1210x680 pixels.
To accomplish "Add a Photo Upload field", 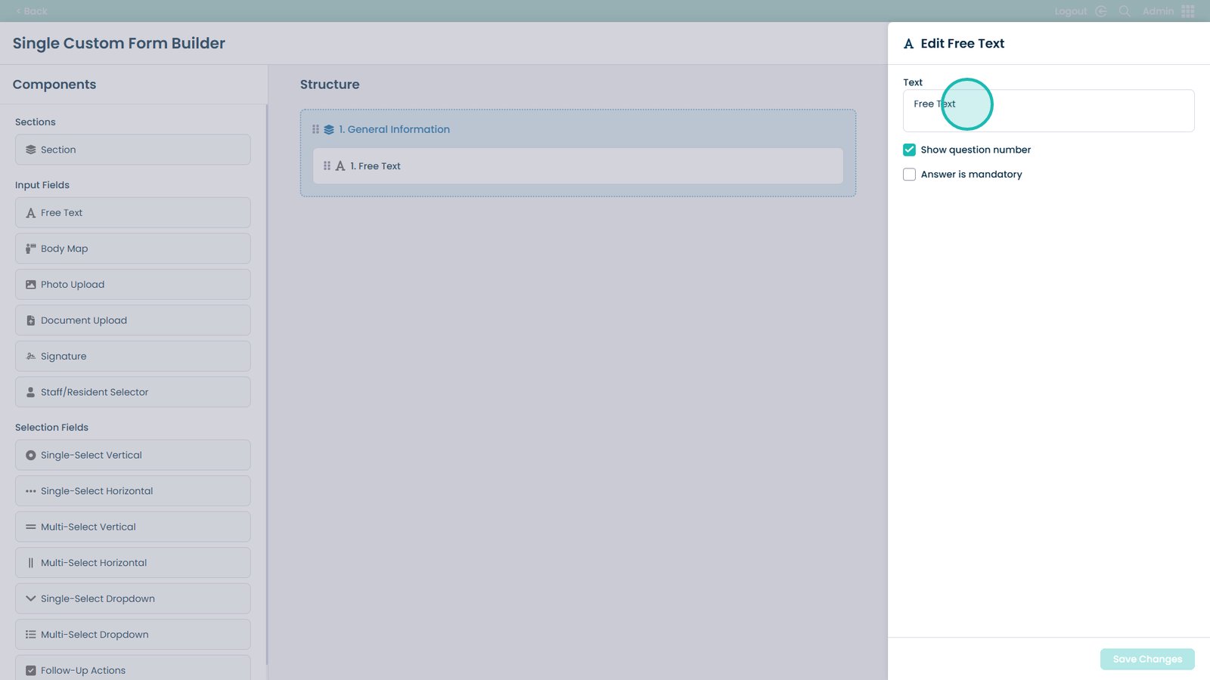I will (x=133, y=285).
